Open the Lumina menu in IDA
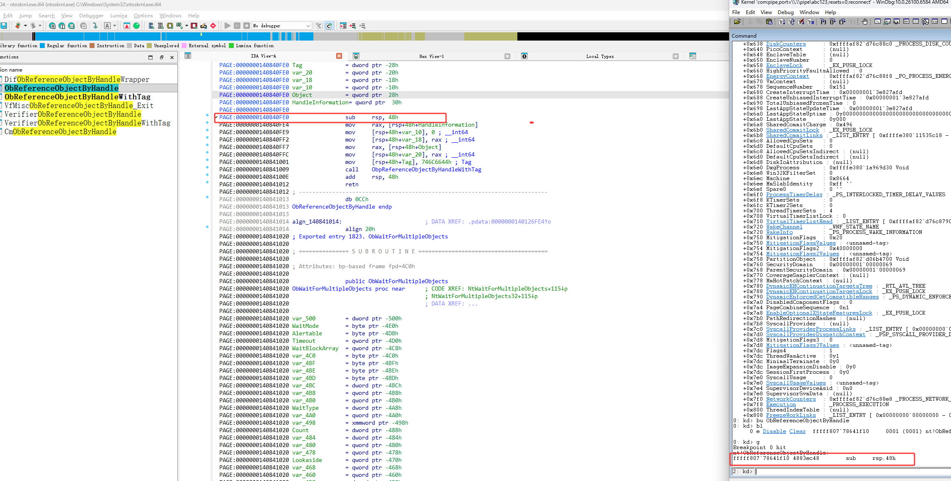This screenshot has width=951, height=481. [x=119, y=15]
